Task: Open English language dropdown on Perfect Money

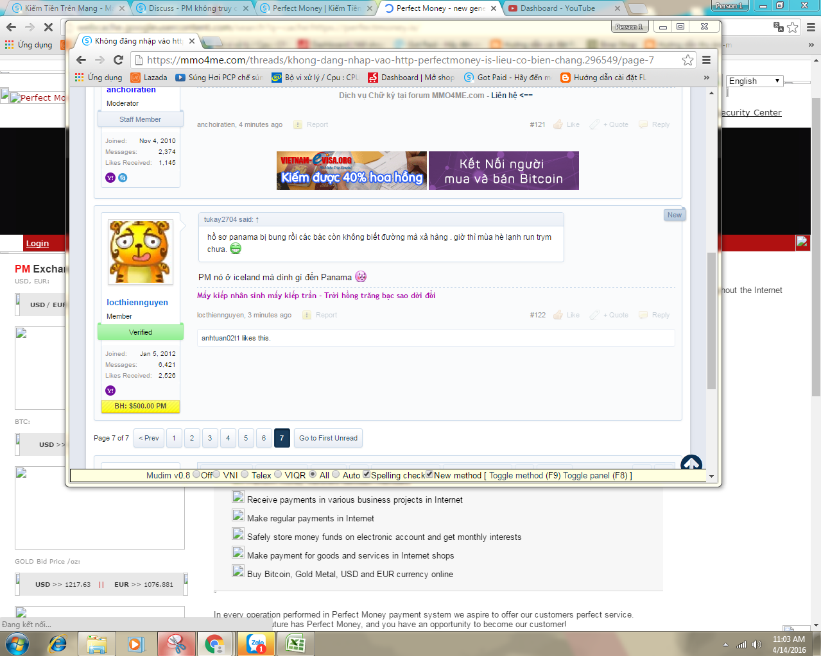Action: click(755, 81)
